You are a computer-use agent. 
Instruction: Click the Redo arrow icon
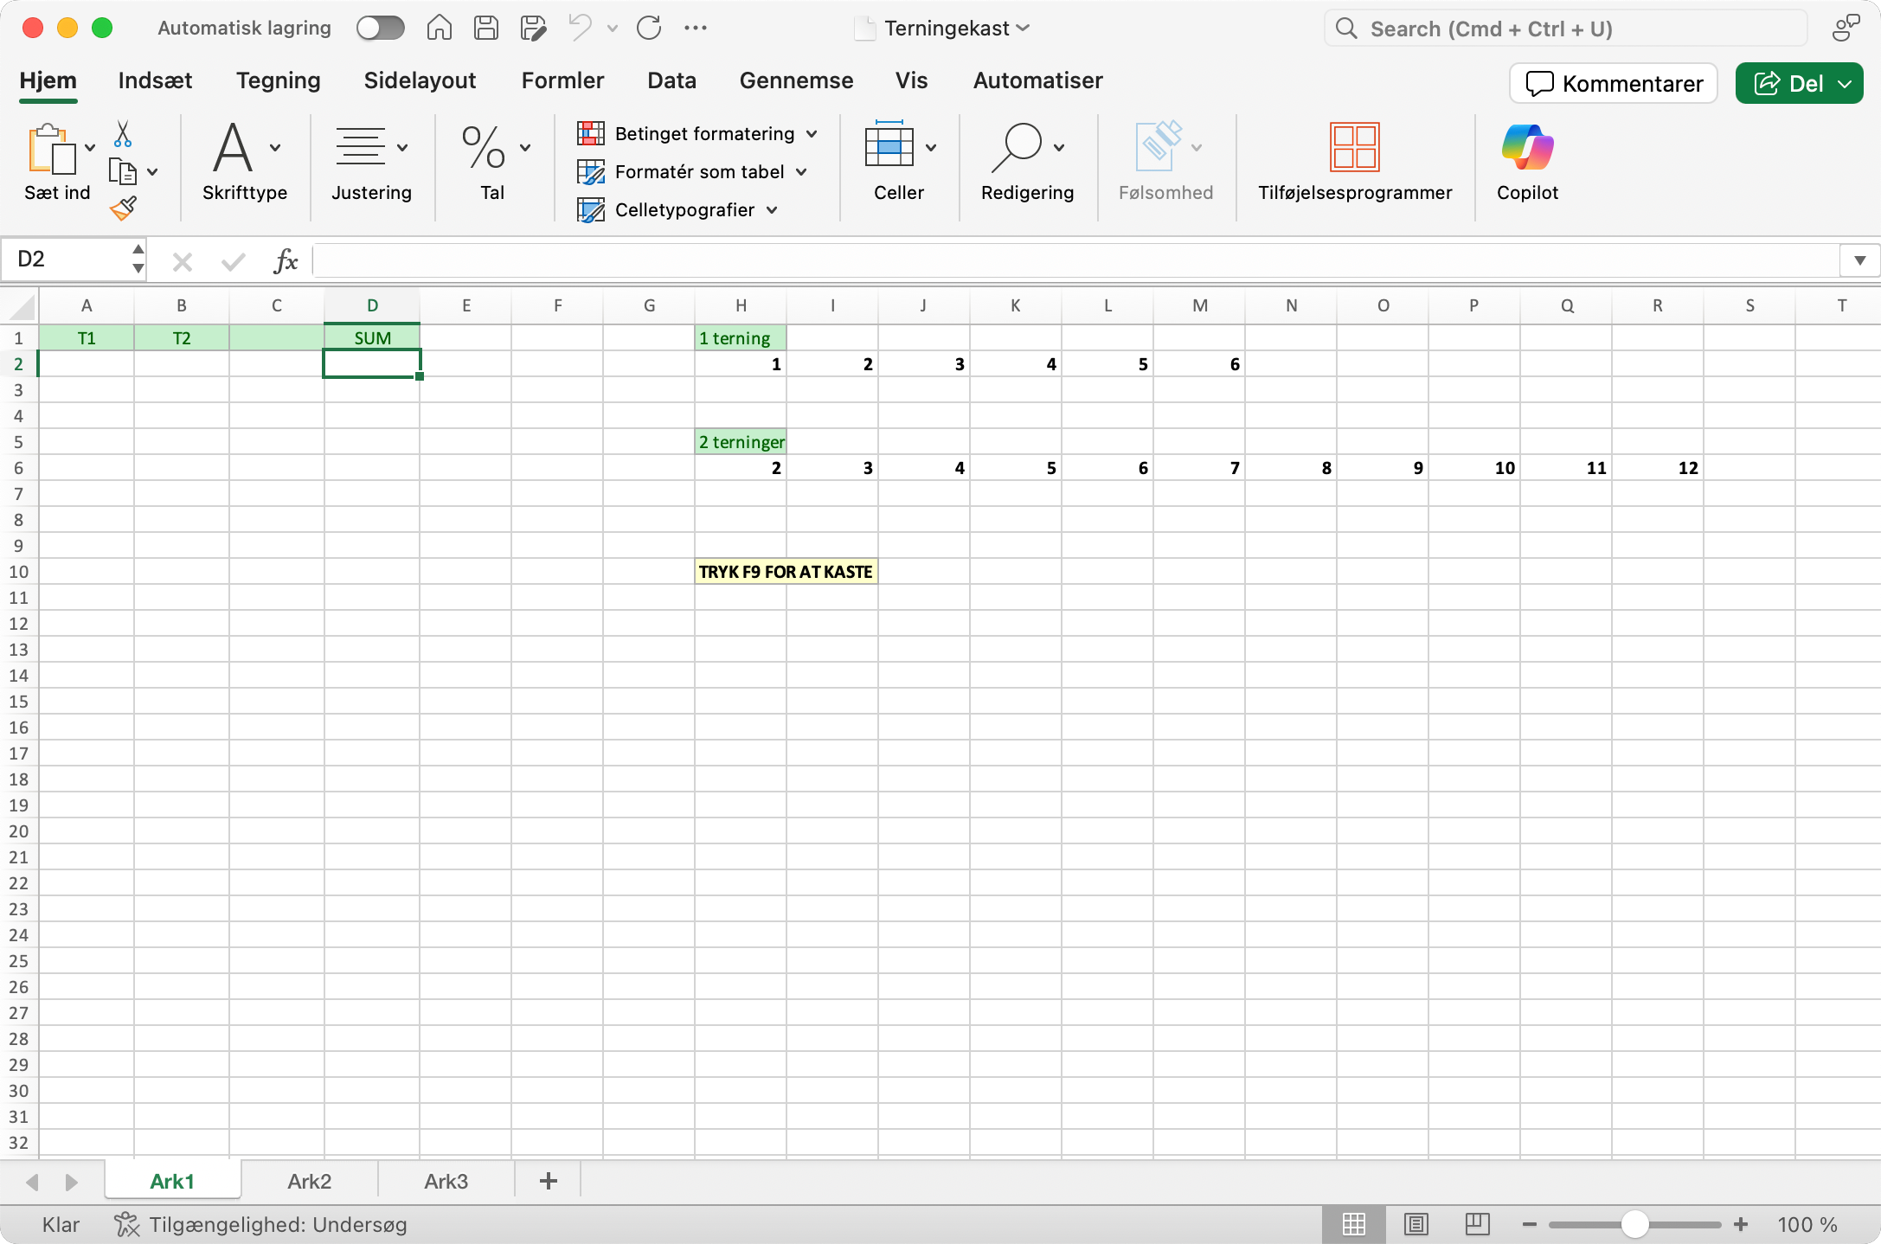[x=649, y=28]
